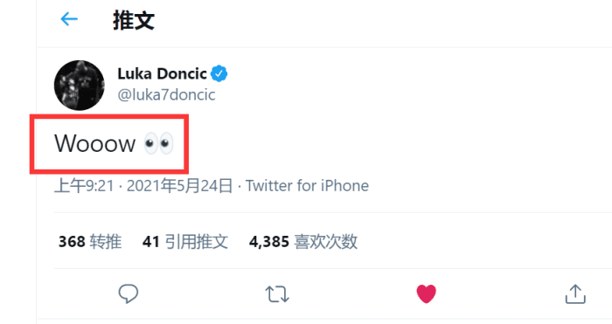Open the Luka Doncic display name
The image size is (612, 324).
pyautogui.click(x=162, y=73)
